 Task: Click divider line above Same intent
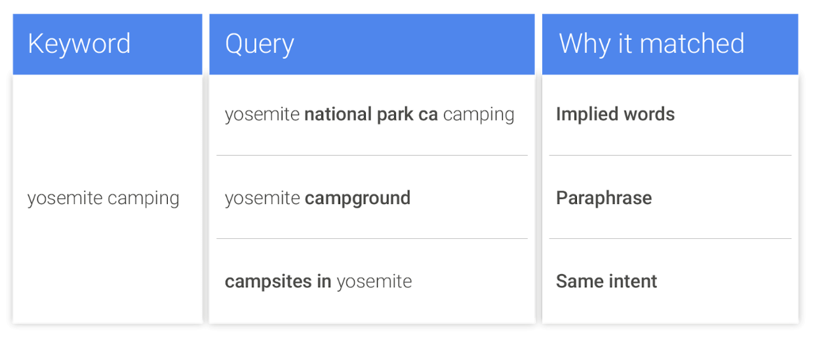670,238
